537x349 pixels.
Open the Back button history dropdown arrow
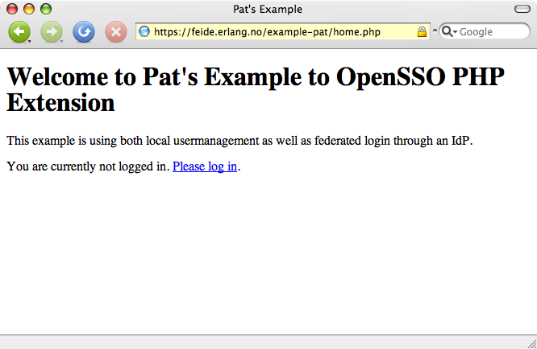coord(30,41)
